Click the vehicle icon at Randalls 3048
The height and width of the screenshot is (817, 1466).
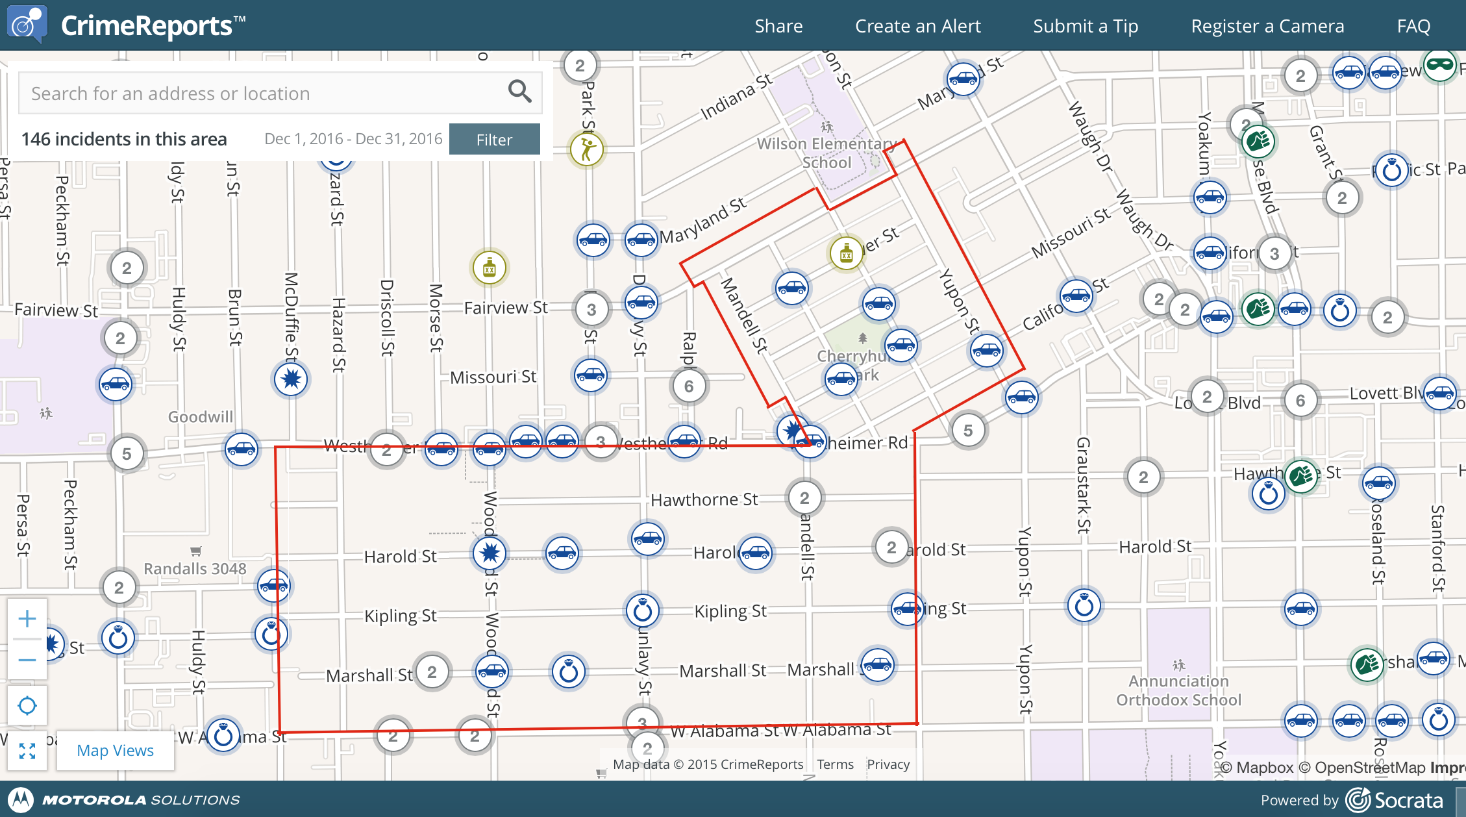(274, 586)
